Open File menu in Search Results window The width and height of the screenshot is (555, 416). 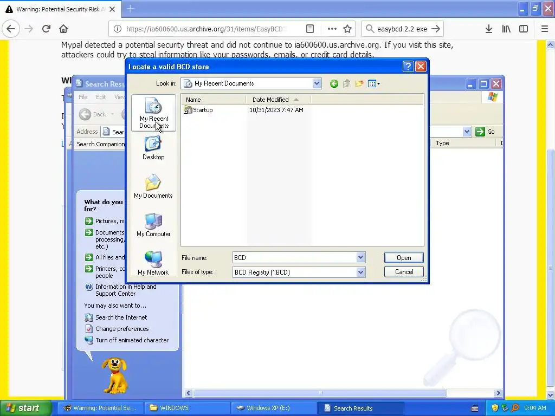[x=83, y=97]
